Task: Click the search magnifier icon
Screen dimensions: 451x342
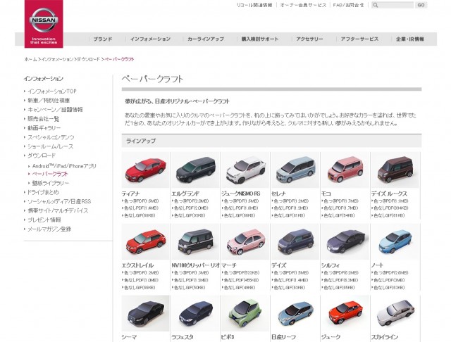Action: click(376, 5)
